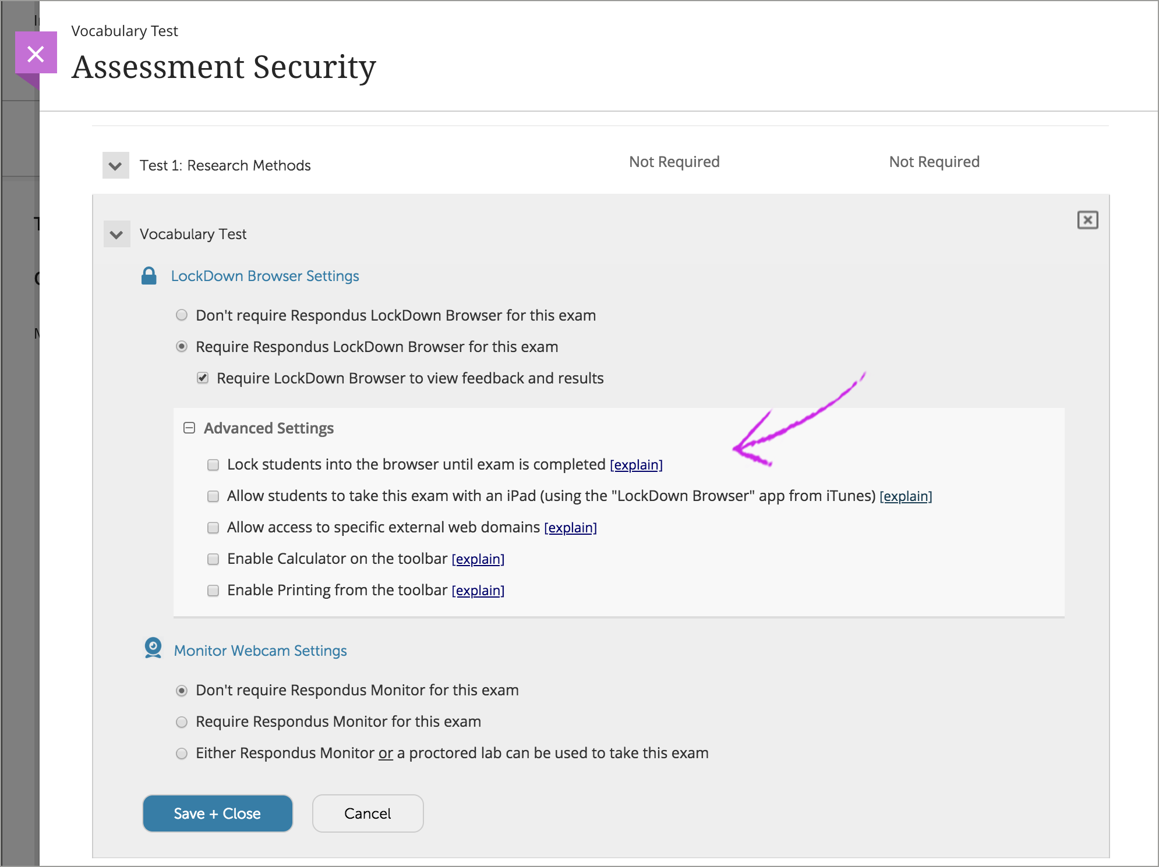Select Either Respondus Monitor or proctored lab

pyautogui.click(x=182, y=754)
